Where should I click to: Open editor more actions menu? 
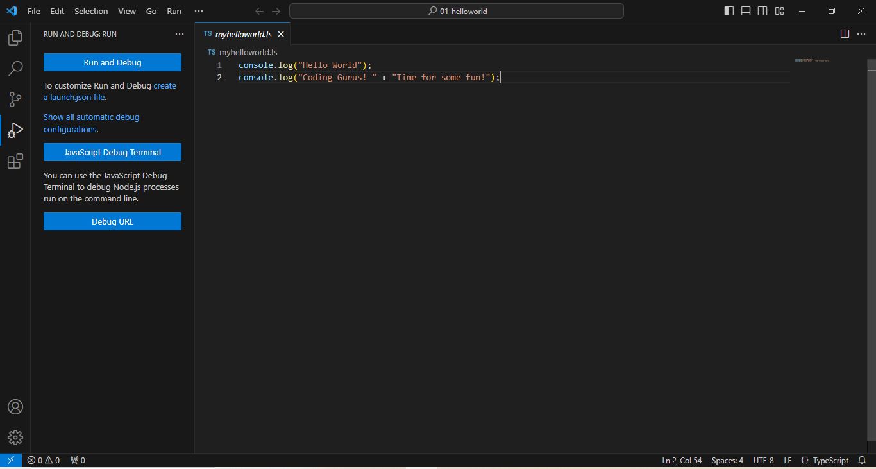tap(861, 34)
